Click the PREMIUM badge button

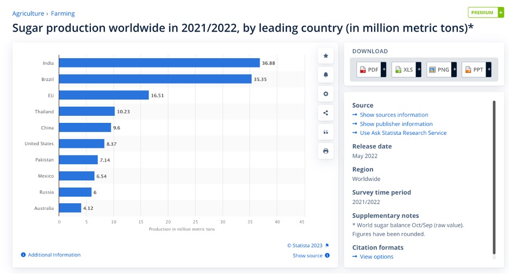tap(486, 13)
